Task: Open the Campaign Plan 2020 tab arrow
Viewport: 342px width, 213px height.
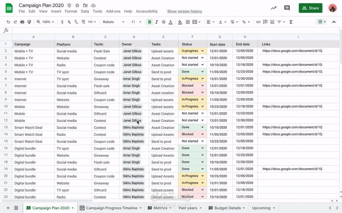Action: click(72, 208)
